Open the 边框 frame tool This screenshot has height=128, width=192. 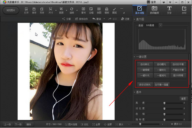(91, 11)
